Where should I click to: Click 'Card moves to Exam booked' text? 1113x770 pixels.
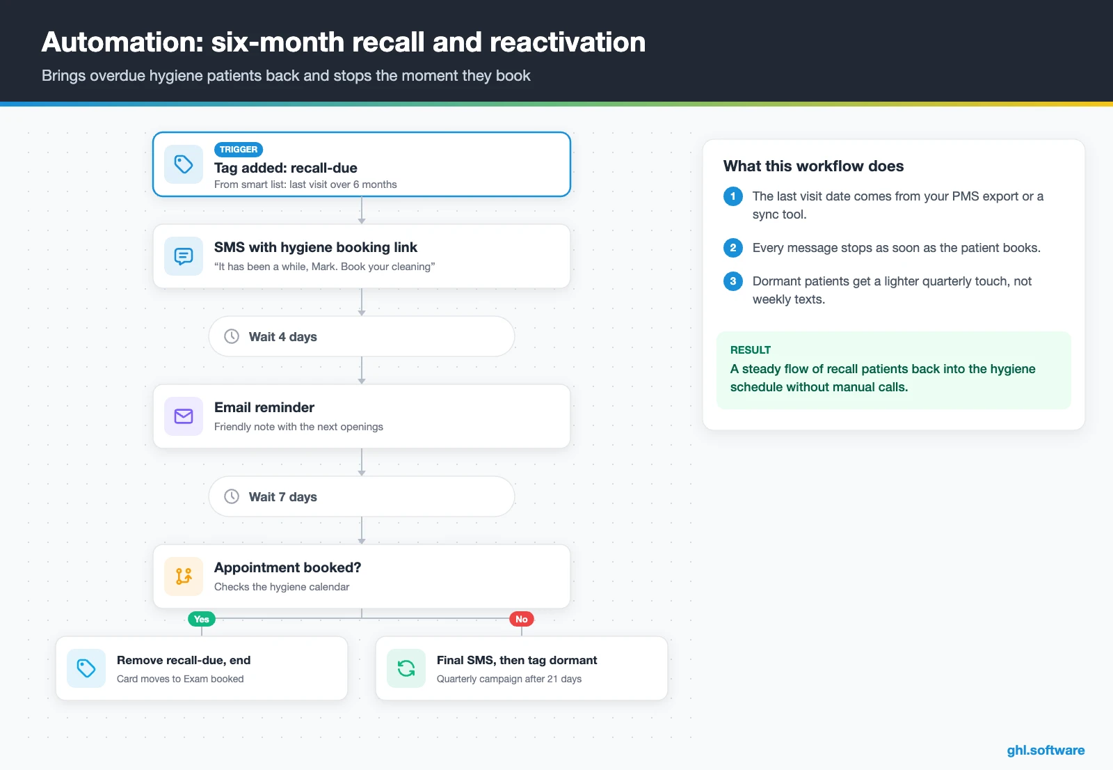pyautogui.click(x=180, y=679)
